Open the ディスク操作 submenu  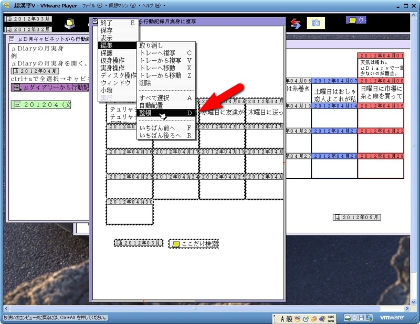click(x=118, y=75)
